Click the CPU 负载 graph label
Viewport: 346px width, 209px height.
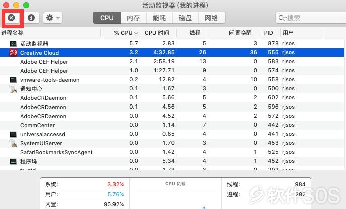coord(175,184)
